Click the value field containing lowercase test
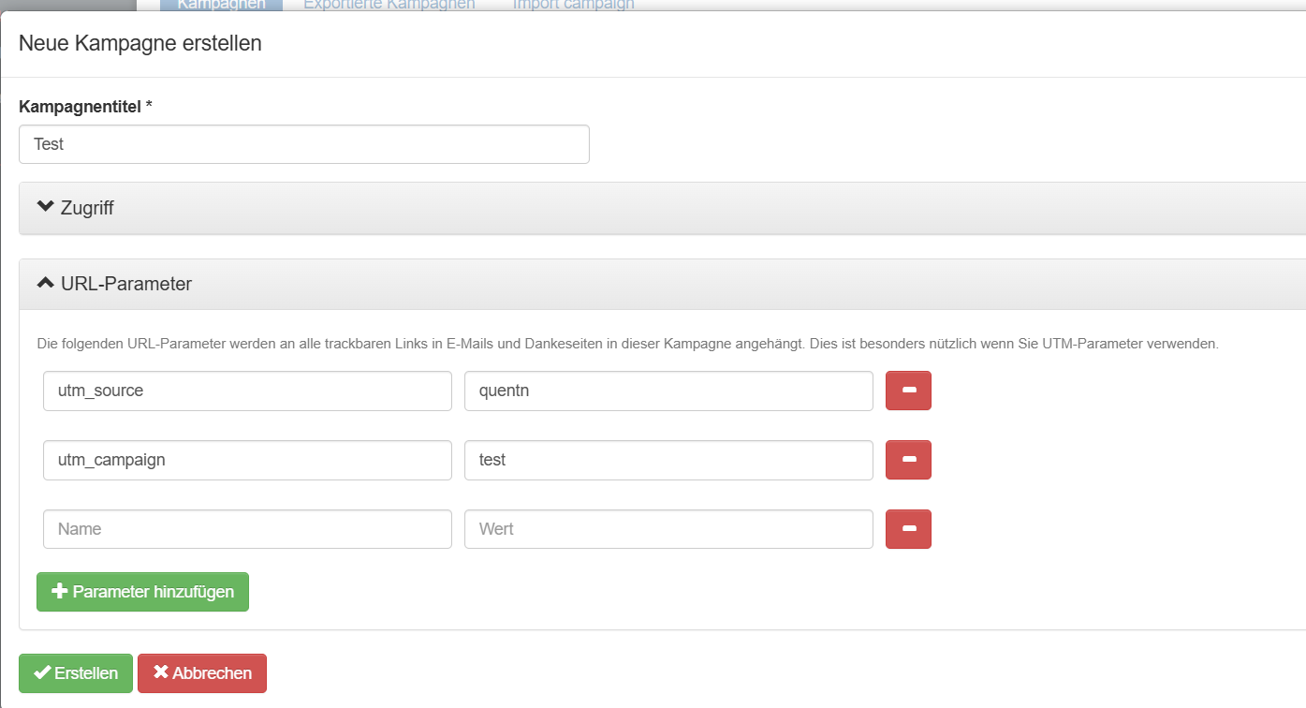The image size is (1306, 708). click(668, 460)
